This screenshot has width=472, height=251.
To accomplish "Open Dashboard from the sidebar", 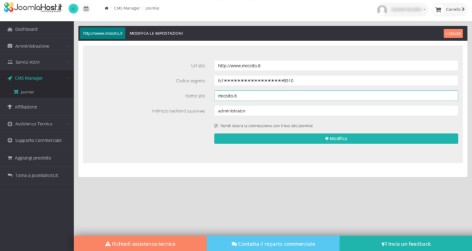I will 26,29.
